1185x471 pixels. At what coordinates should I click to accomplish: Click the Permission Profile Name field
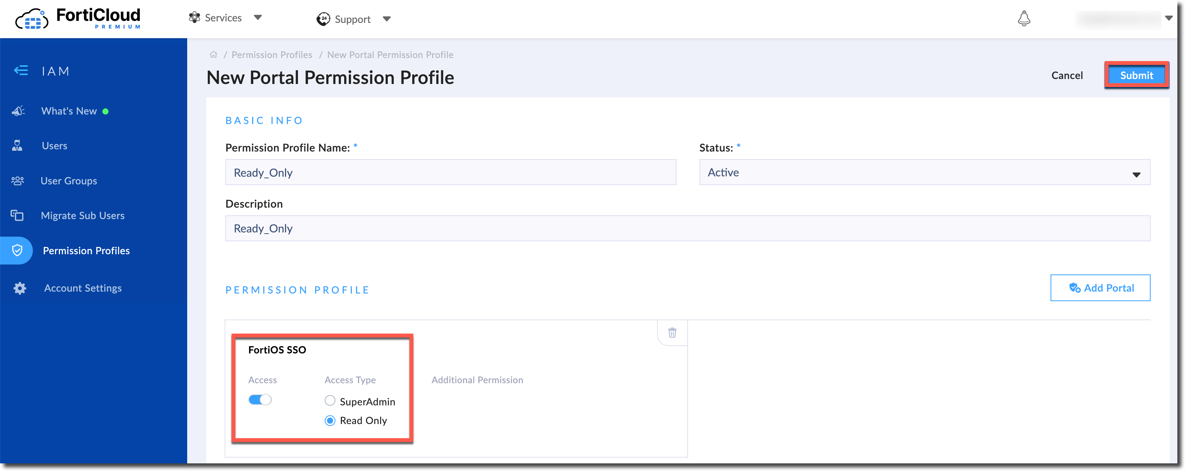coord(450,172)
